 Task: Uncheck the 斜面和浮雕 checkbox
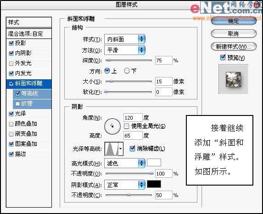tap(11, 83)
